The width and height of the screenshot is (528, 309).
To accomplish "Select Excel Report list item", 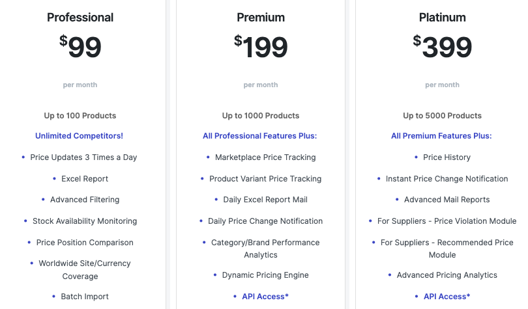I will [x=85, y=179].
